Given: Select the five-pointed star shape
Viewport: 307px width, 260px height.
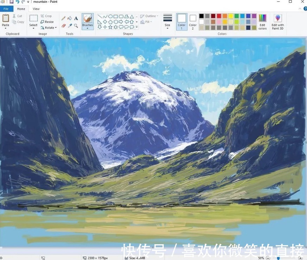Looking at the screenshot, I should 110,27.
